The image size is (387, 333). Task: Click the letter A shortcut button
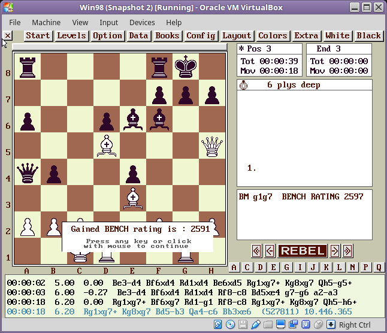coord(234,267)
